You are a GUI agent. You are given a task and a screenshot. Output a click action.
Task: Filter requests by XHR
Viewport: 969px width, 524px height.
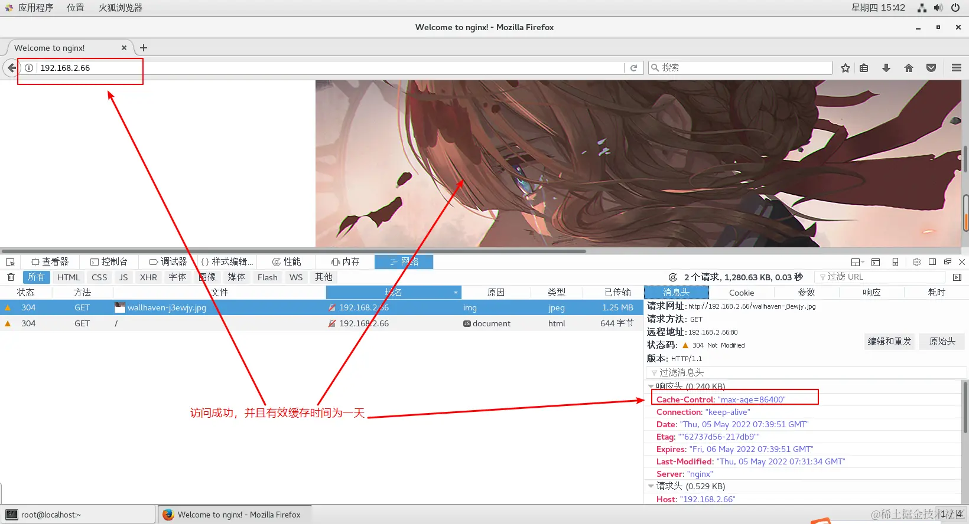coord(148,277)
